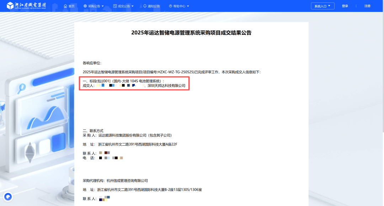The height and width of the screenshot is (206, 384).
Task: Click the red-highlighted 标段(包)[001] section
Action: click(x=134, y=83)
